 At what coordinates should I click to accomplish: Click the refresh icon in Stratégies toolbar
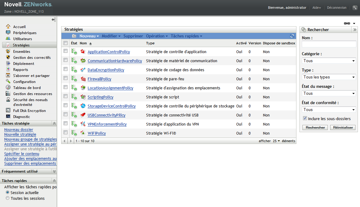click(292, 36)
